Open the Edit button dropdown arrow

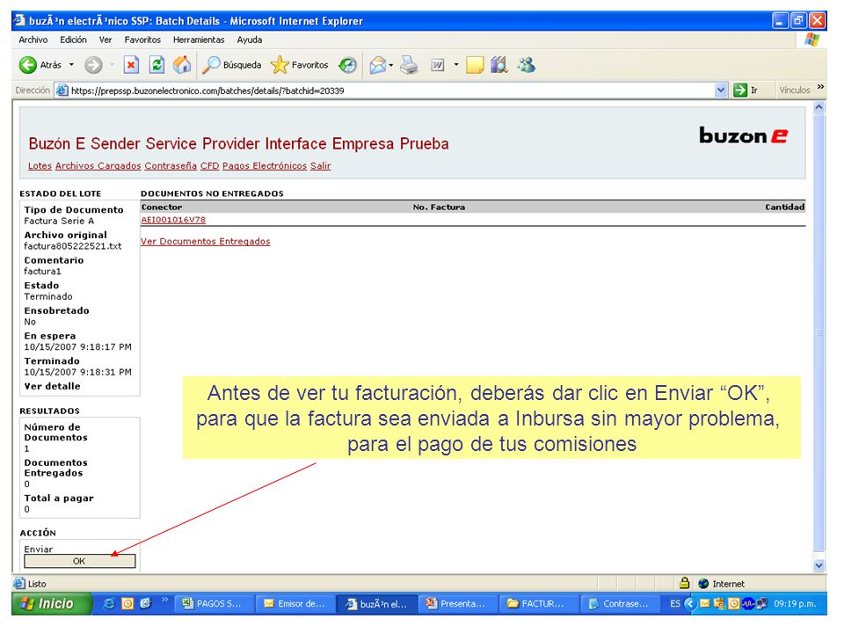pos(456,65)
